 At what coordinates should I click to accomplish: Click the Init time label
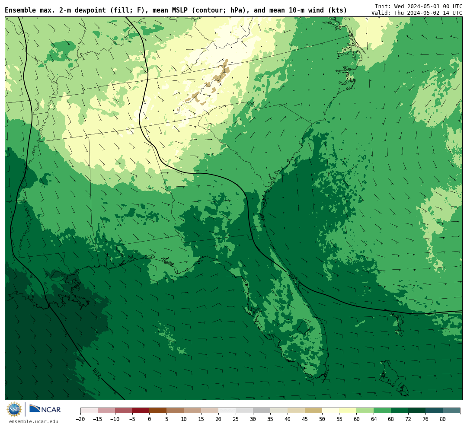418,6
